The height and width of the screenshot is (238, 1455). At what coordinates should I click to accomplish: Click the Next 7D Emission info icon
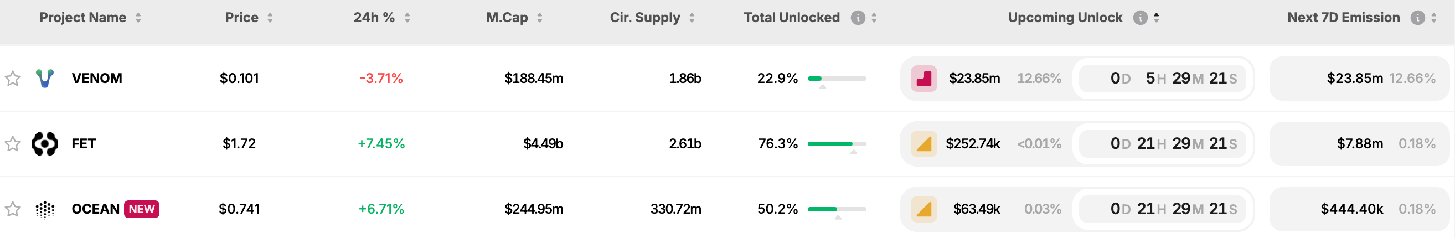1417,18
